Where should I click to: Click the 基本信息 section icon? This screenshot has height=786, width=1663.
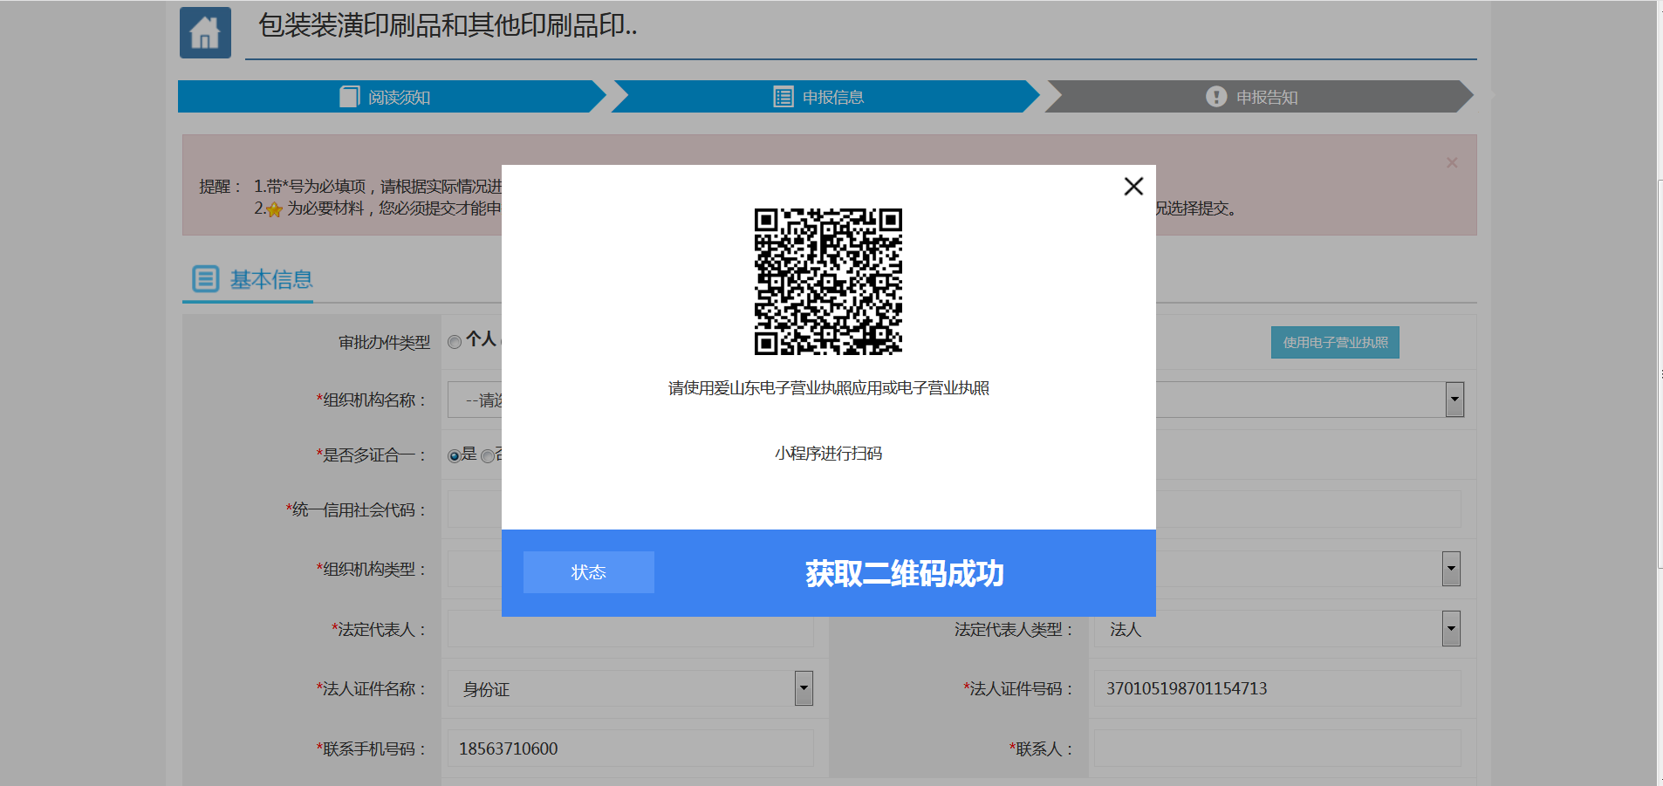[x=206, y=279]
